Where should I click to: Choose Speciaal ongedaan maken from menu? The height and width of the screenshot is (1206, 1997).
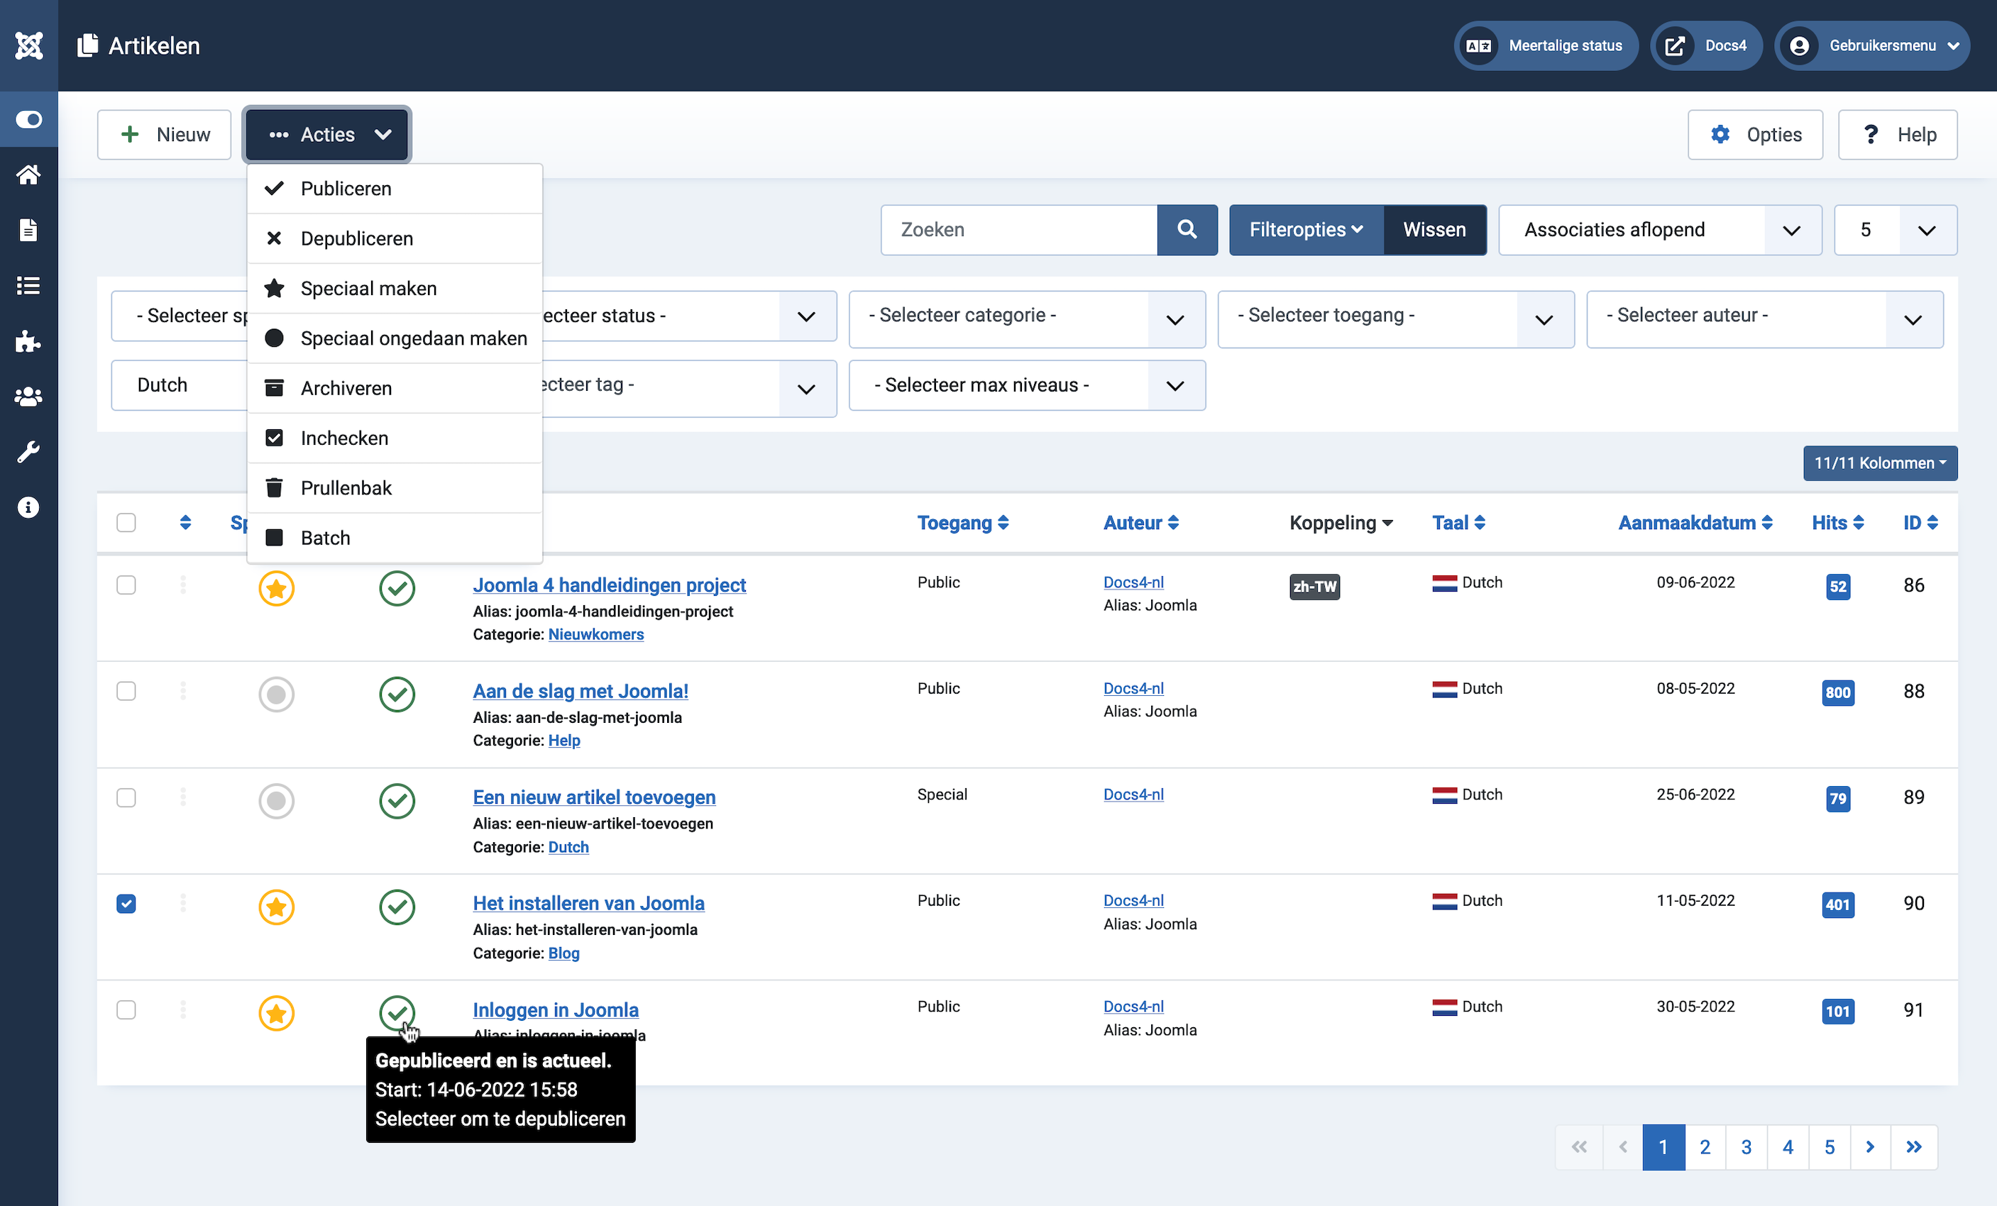click(x=395, y=338)
